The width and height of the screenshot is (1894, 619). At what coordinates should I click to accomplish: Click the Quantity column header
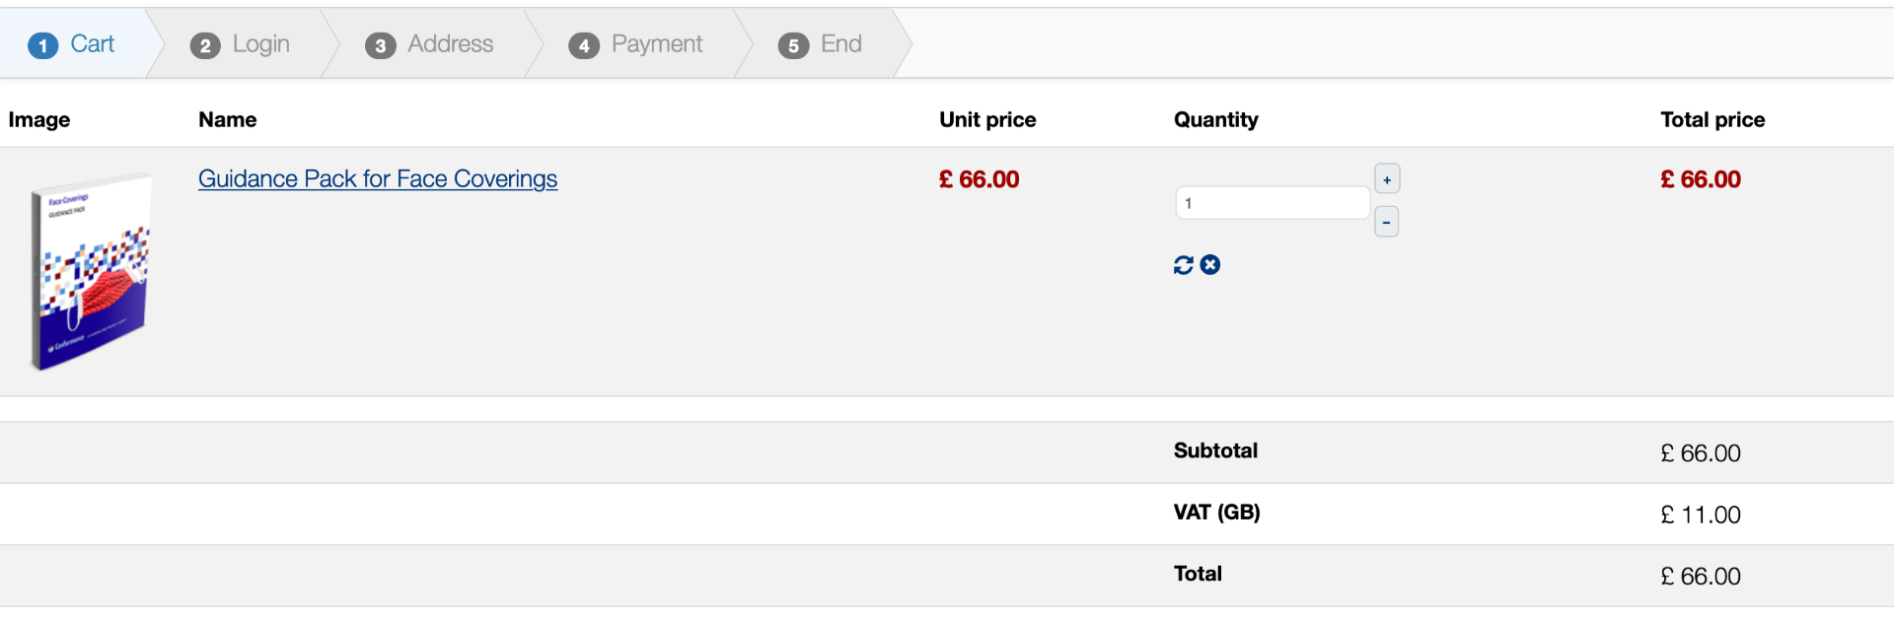(x=1215, y=120)
